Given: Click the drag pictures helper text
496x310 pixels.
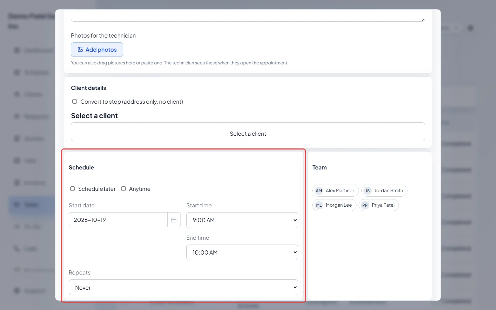Looking at the screenshot, I should pos(179,63).
